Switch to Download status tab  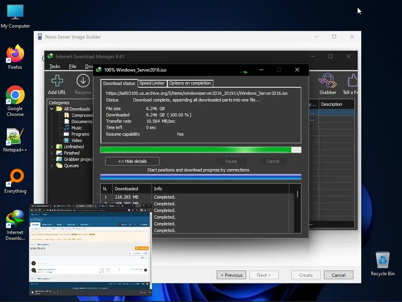pyautogui.click(x=119, y=83)
